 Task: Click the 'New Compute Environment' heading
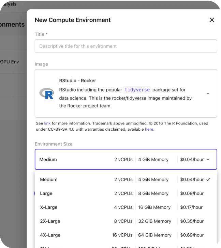pos(73,20)
